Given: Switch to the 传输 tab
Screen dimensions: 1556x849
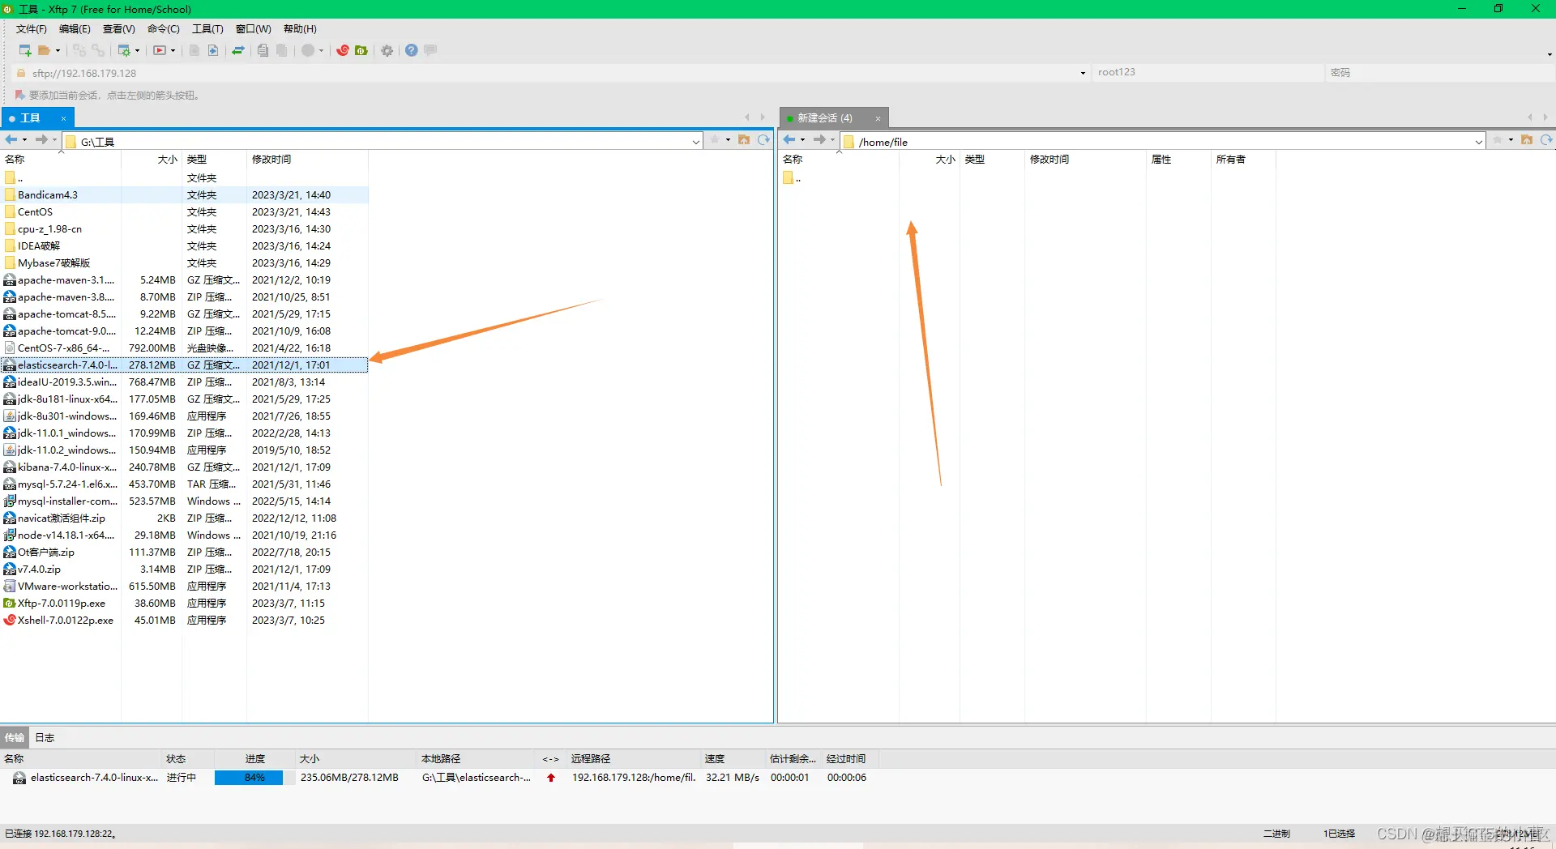Looking at the screenshot, I should click(15, 738).
